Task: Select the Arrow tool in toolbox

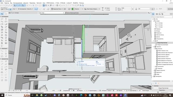Action: coord(2,14)
